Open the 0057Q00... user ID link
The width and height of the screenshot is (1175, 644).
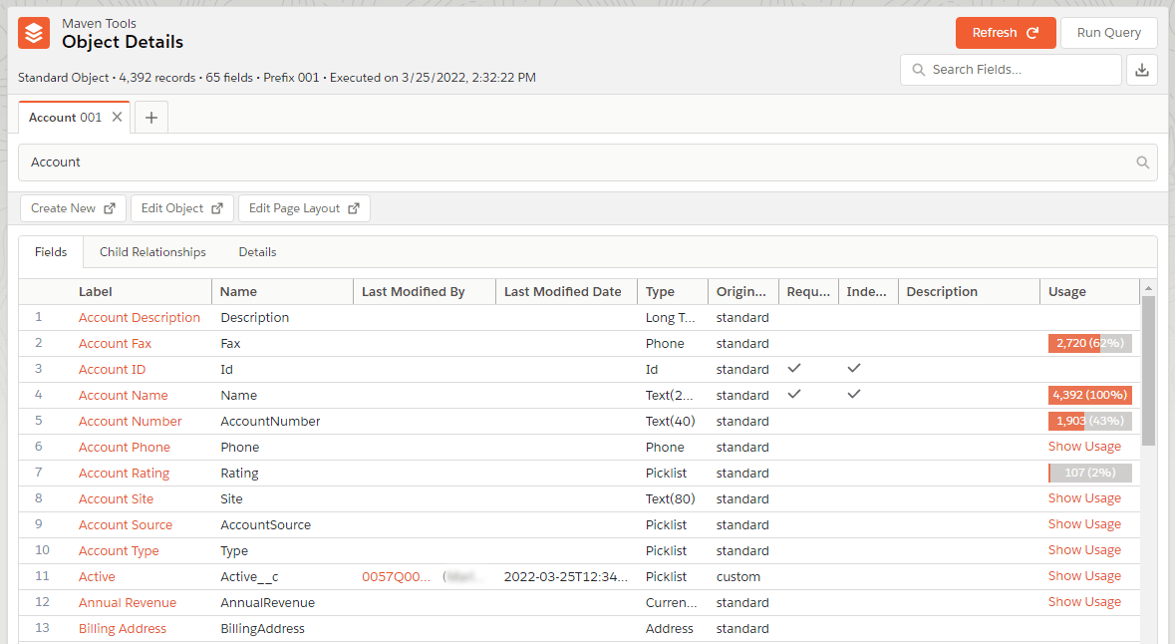[397, 576]
